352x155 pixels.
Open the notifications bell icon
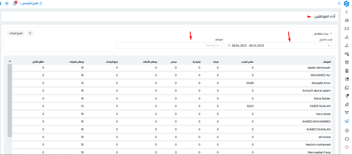pos(15,4)
